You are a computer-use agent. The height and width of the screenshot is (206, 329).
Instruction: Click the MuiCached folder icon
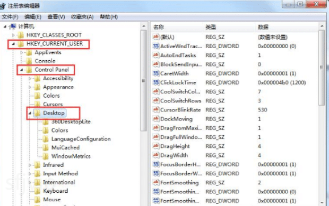(x=46, y=148)
